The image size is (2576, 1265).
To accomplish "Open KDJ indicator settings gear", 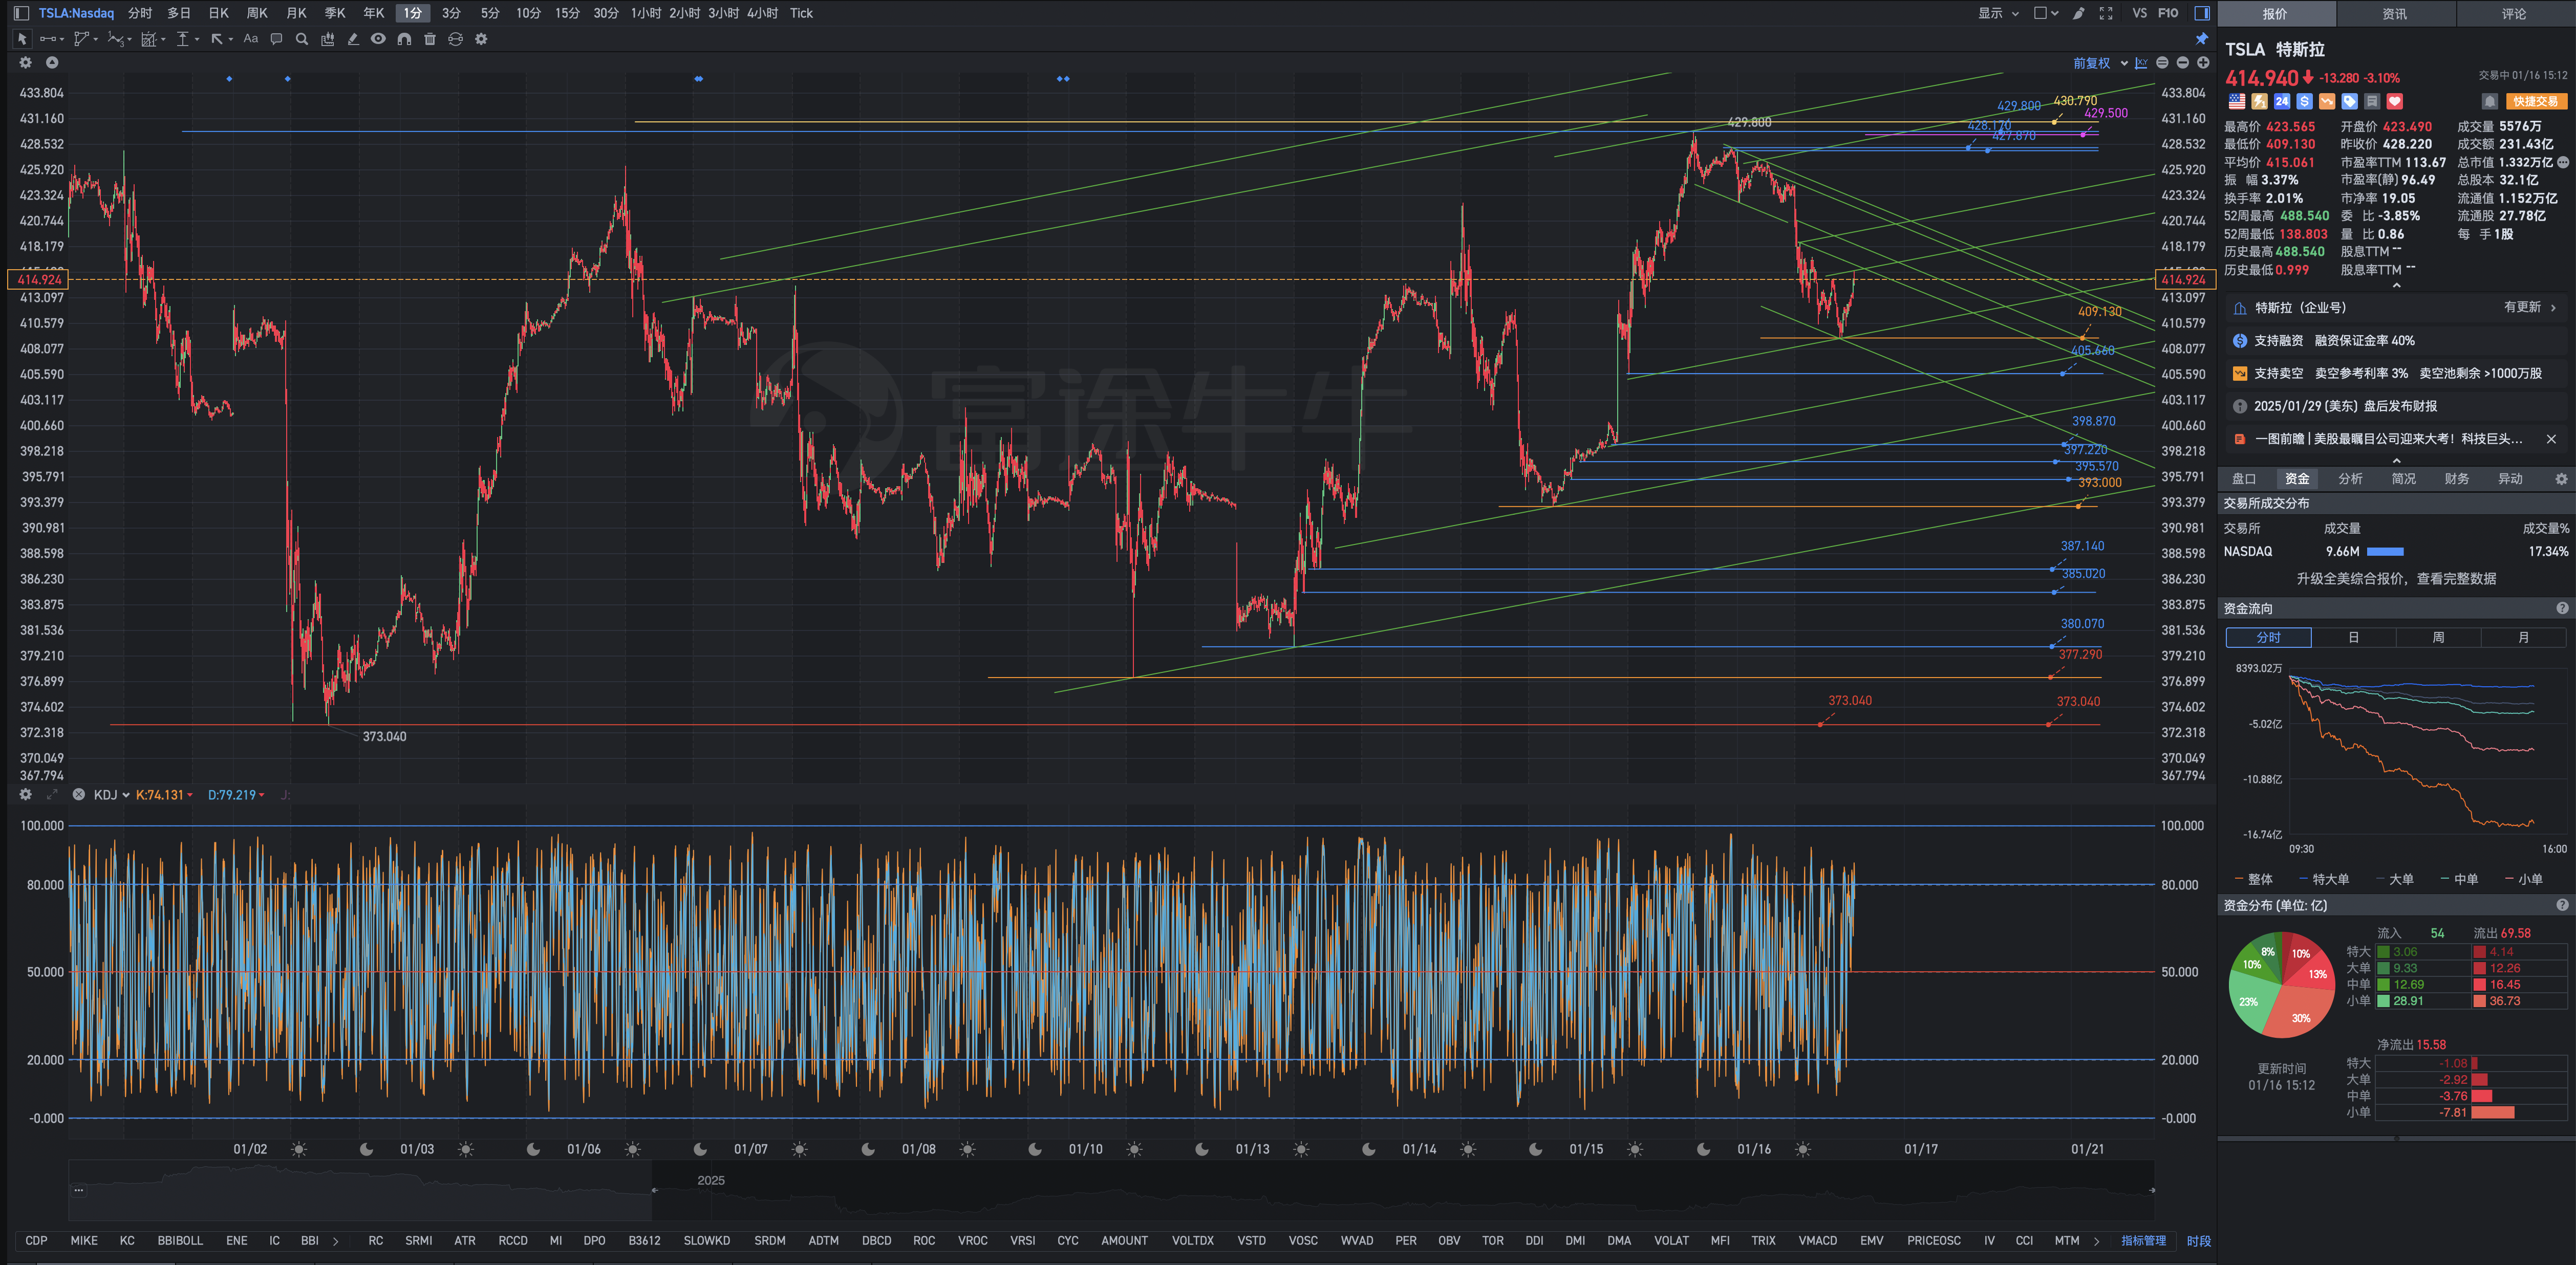I will pos(26,794).
